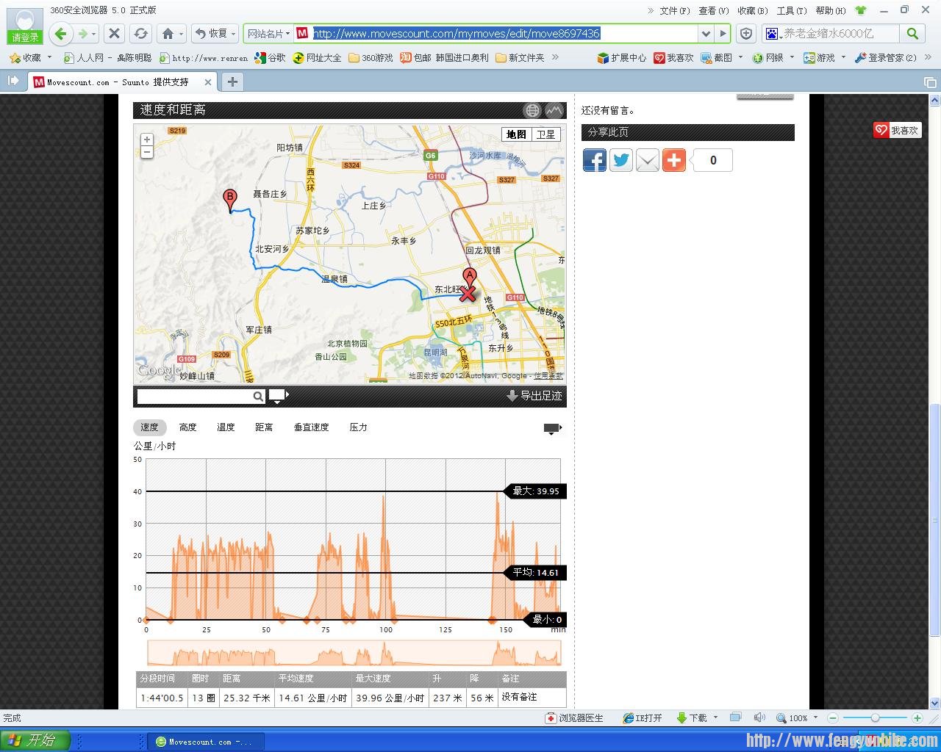Zoom out on the map
The width and height of the screenshot is (941, 752).
[147, 152]
